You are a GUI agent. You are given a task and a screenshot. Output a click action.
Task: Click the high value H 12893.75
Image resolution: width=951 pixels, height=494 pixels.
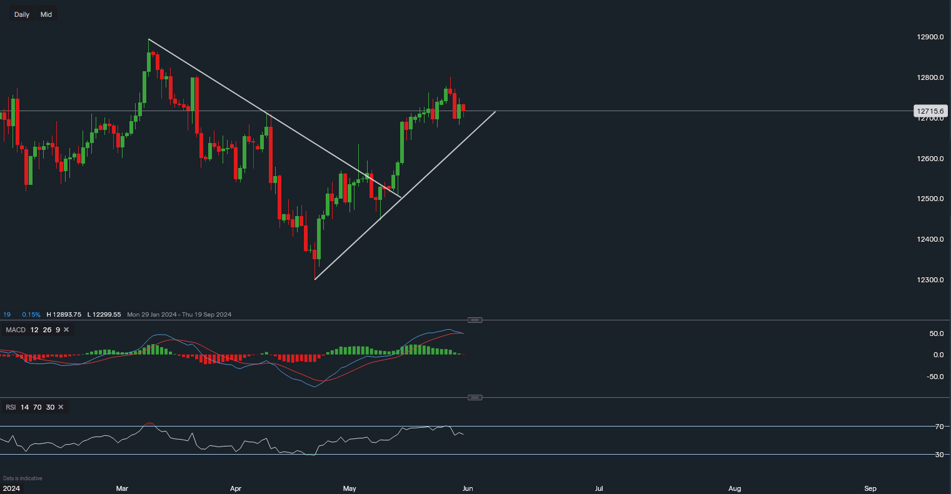(64, 314)
